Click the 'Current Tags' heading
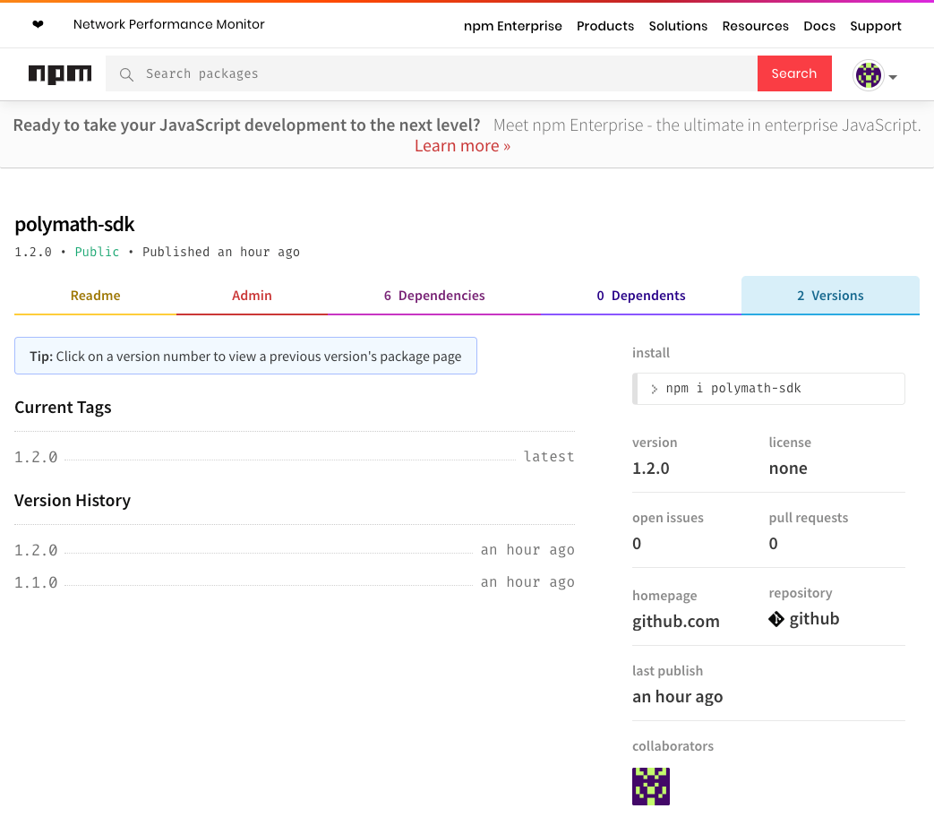934x817 pixels. (x=63, y=408)
